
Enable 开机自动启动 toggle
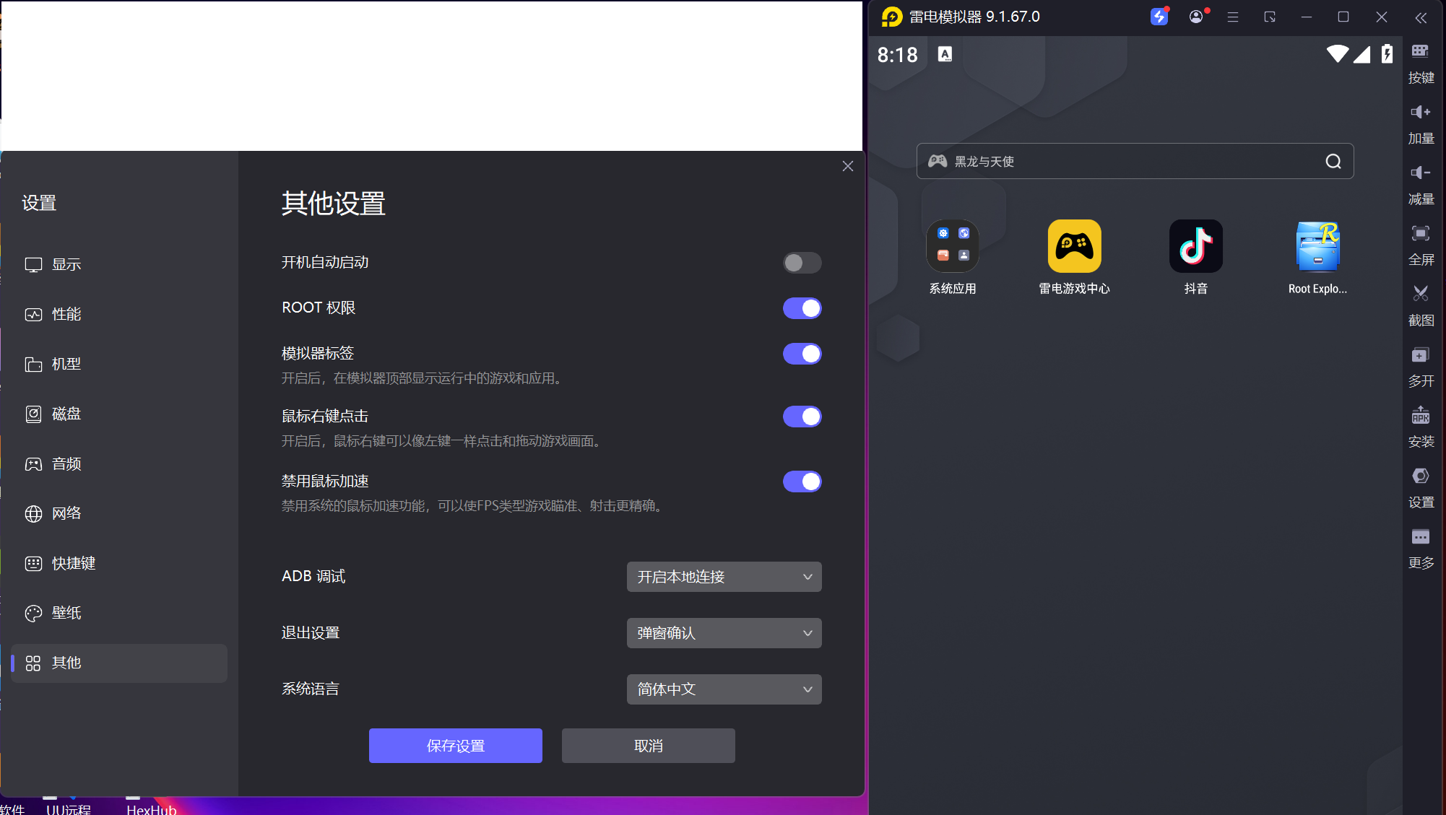click(802, 263)
